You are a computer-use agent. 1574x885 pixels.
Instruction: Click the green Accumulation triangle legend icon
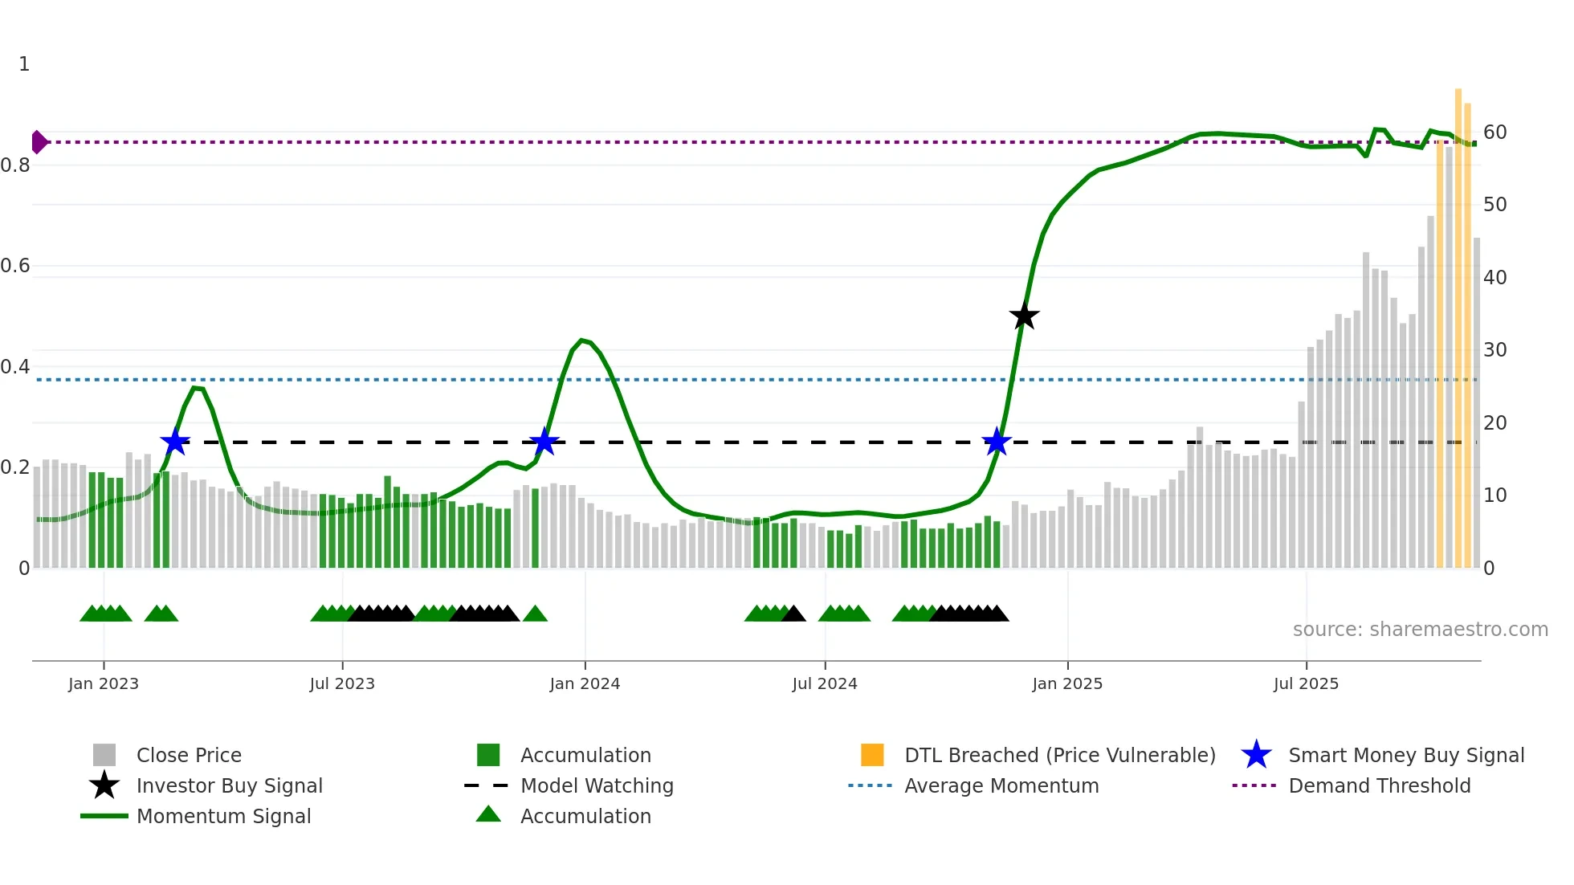pos(488,815)
